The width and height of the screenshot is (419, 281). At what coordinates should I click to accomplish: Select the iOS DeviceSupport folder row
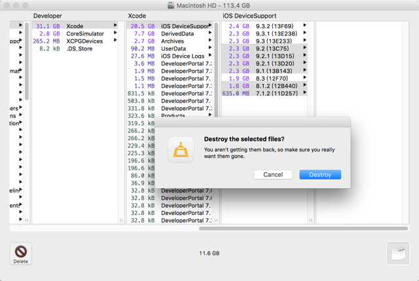pos(170,26)
